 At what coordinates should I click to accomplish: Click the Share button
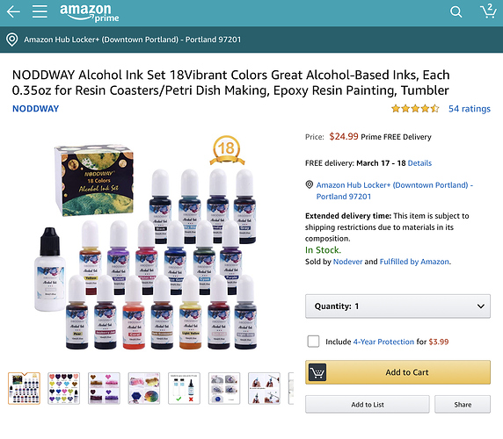pos(463,405)
